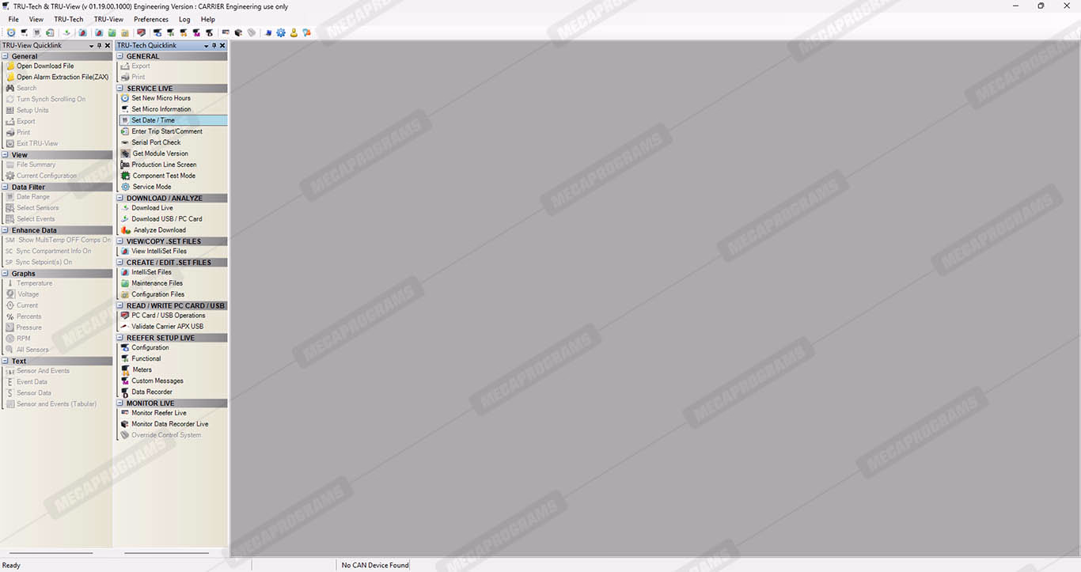Click the PC Card / USB Operations icon
Screen dimensions: 1081x572
tap(125, 316)
